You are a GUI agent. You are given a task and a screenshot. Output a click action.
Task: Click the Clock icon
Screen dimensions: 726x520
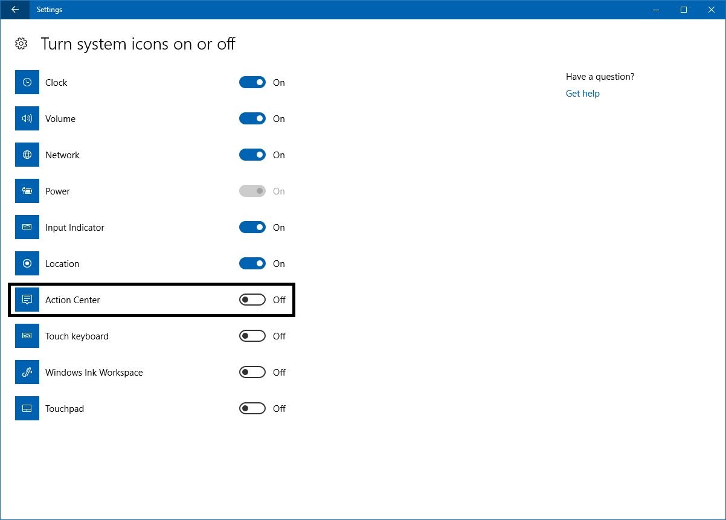pos(27,82)
